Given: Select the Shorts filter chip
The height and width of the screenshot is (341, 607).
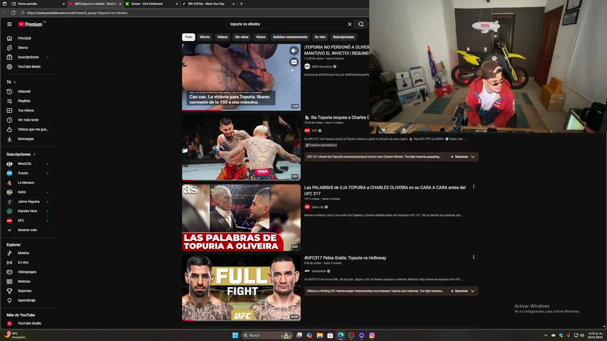Looking at the screenshot, I should click(x=205, y=37).
